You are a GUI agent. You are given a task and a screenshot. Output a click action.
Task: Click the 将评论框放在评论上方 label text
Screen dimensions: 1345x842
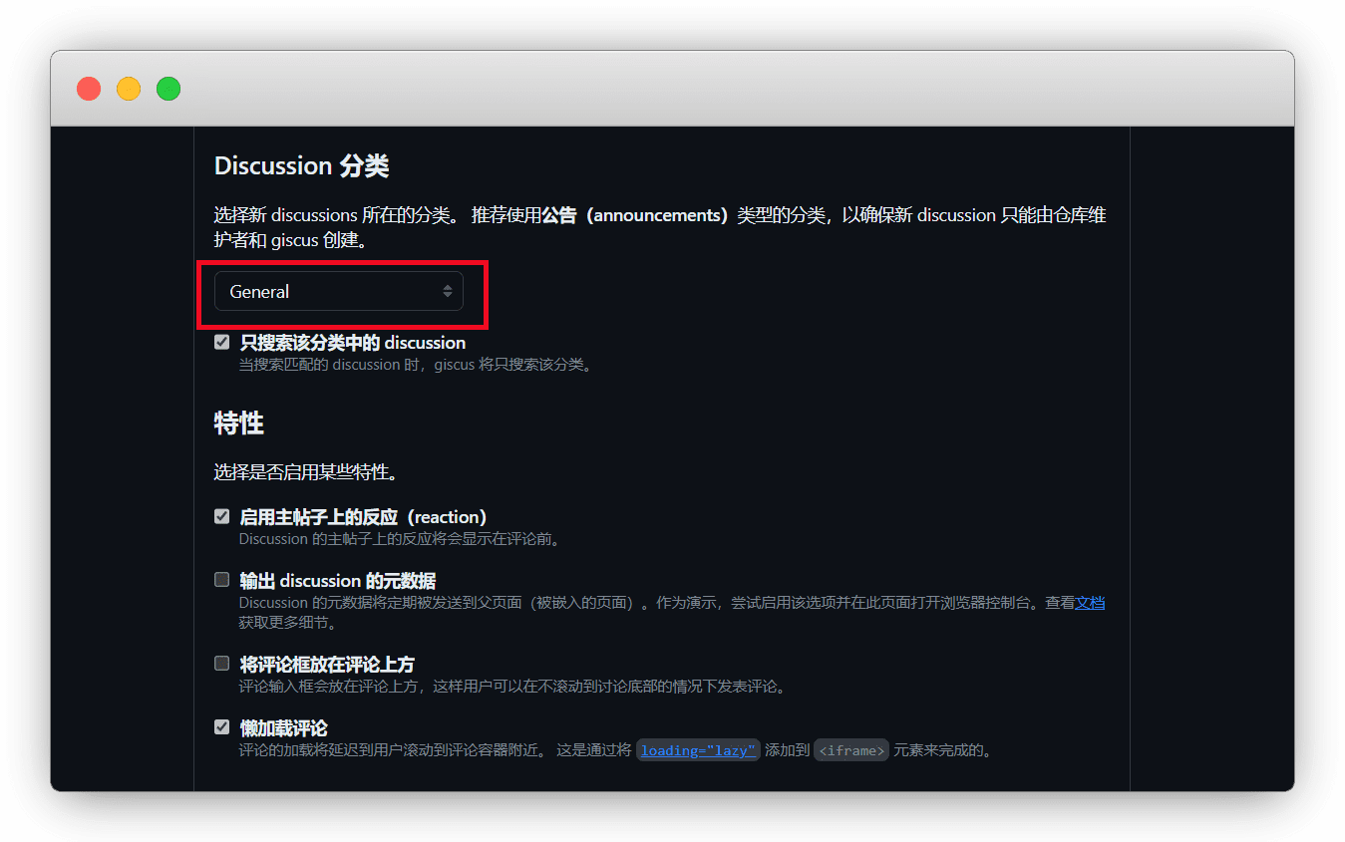[327, 665]
